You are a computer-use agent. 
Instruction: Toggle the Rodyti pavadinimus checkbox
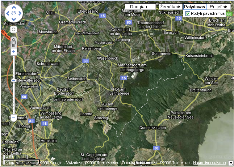pyautogui.click(x=188, y=14)
